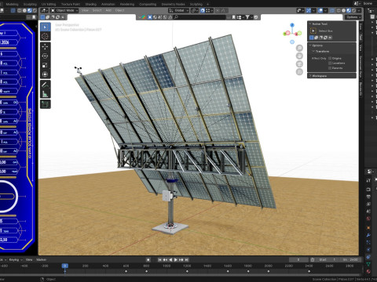Switch perspective/orthographic with grid gizmo button

click(x=299, y=72)
